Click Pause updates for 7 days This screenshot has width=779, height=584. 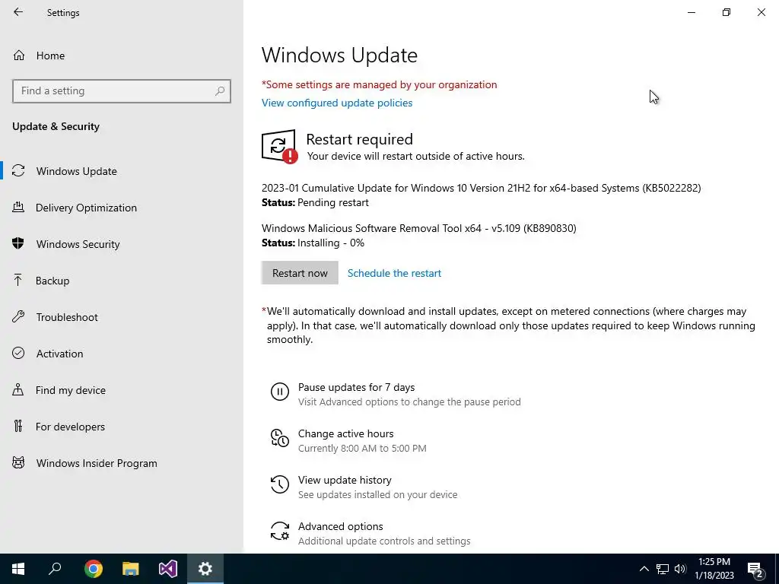(356, 387)
